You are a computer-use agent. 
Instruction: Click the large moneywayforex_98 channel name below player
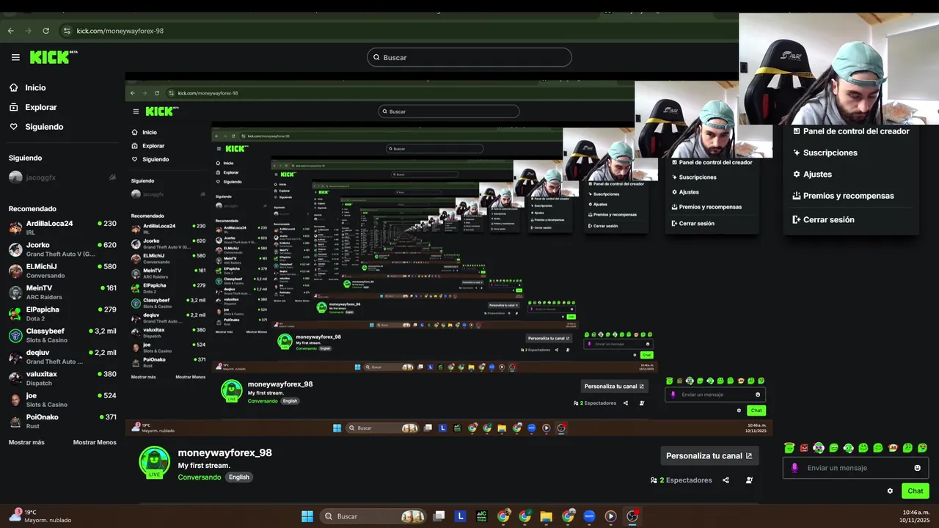point(224,452)
